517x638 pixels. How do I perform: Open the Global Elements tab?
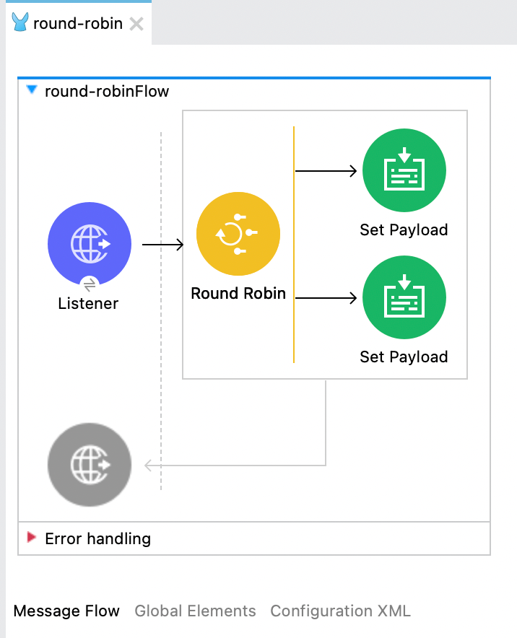(x=195, y=611)
